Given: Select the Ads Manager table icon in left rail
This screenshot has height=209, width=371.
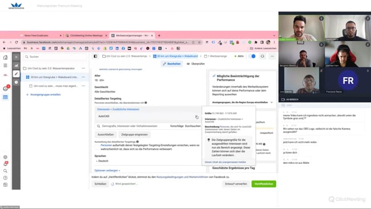Looking at the screenshot, I should coord(5,97).
